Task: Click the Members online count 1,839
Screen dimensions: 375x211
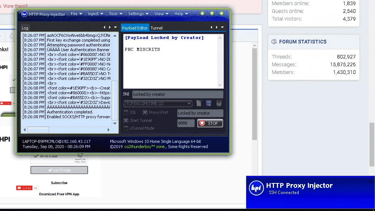Action: [x=349, y=4]
